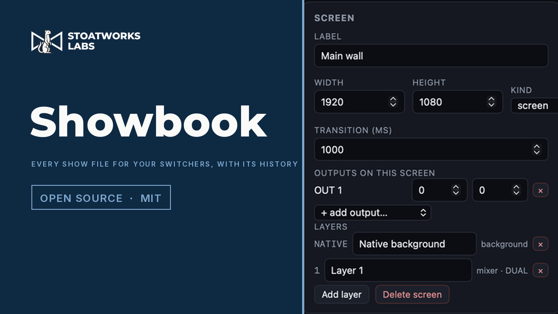Click the Width field showing 1920
This screenshot has width=558, height=314.
(x=359, y=102)
